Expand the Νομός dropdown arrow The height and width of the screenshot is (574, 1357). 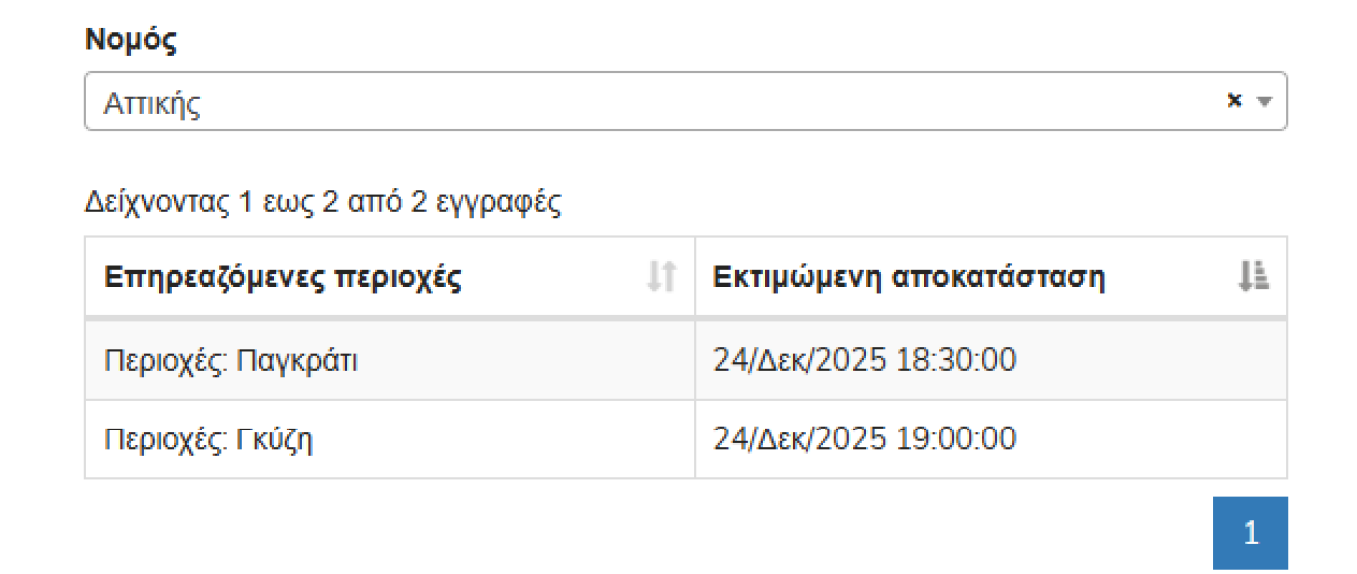click(1264, 101)
